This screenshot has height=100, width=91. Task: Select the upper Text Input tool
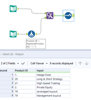[13, 8]
